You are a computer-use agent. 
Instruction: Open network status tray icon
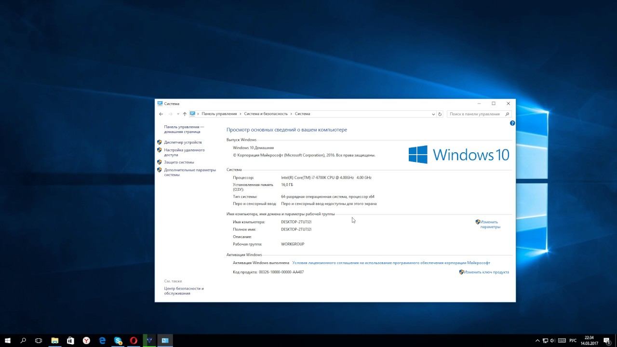(546, 341)
